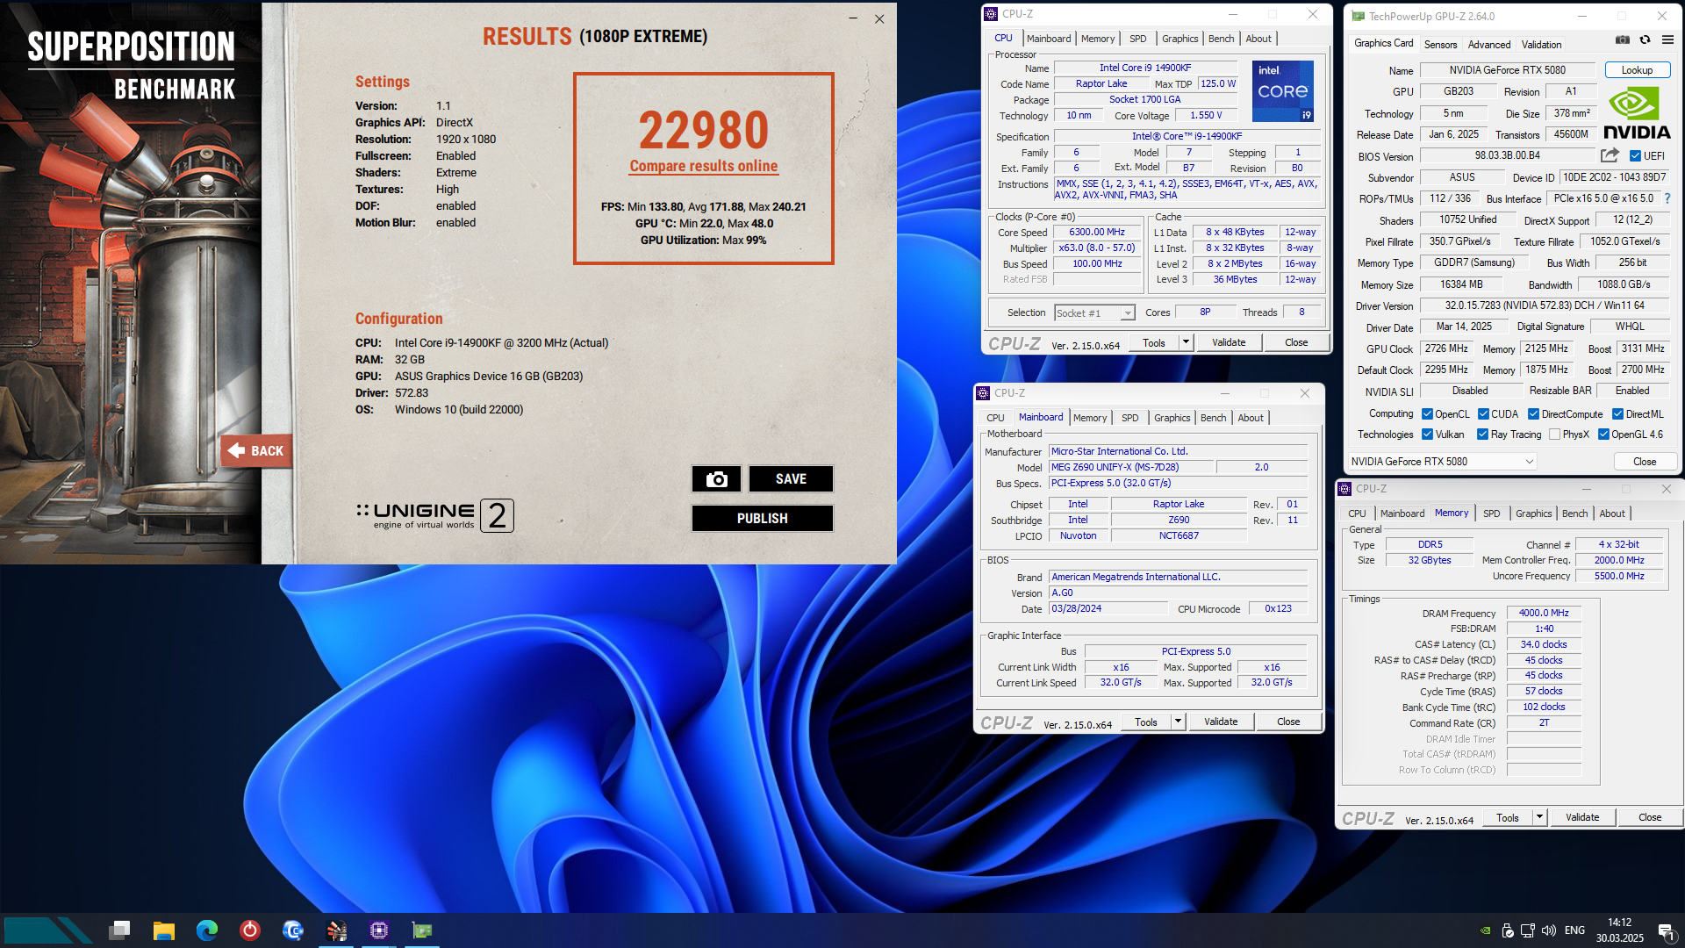Click Validate in Mainboard CPU-Z window
The image size is (1685, 948).
click(1221, 722)
